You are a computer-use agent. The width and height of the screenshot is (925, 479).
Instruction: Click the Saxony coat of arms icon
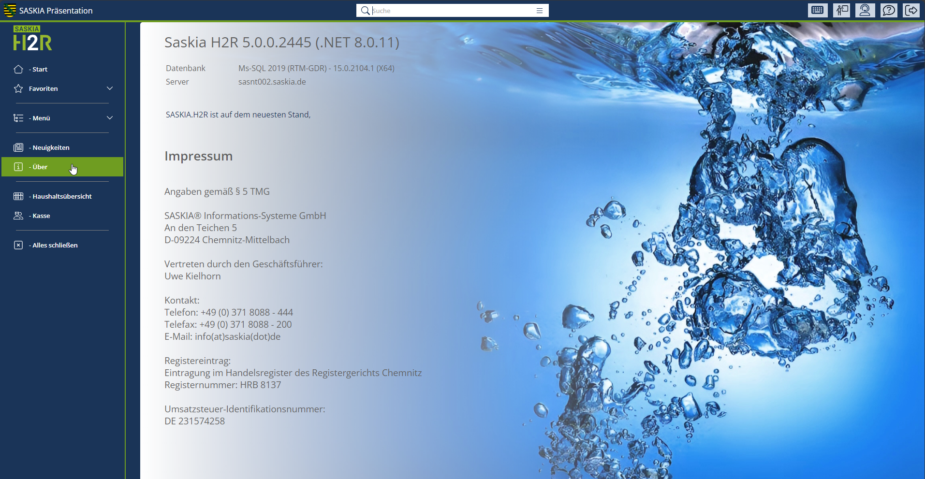click(x=10, y=10)
